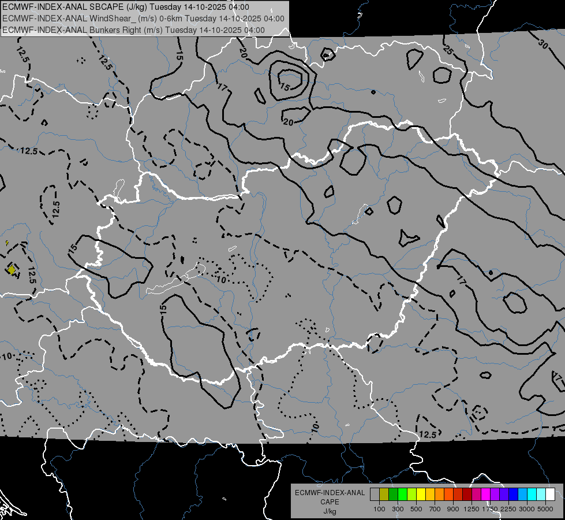Click the red-orange swatch left of 900

point(448,495)
